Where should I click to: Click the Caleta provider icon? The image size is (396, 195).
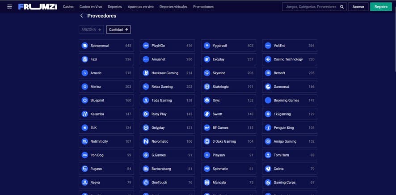[x=268, y=169]
